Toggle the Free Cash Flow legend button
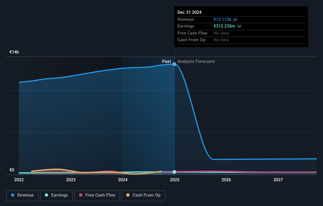323x206 pixels. coord(97,195)
